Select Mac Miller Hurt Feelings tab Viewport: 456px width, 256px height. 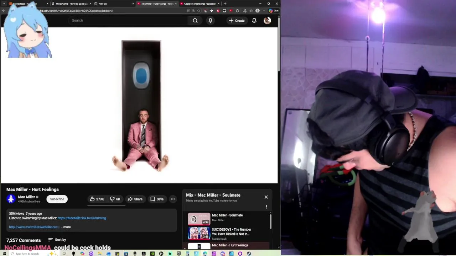pos(157,4)
